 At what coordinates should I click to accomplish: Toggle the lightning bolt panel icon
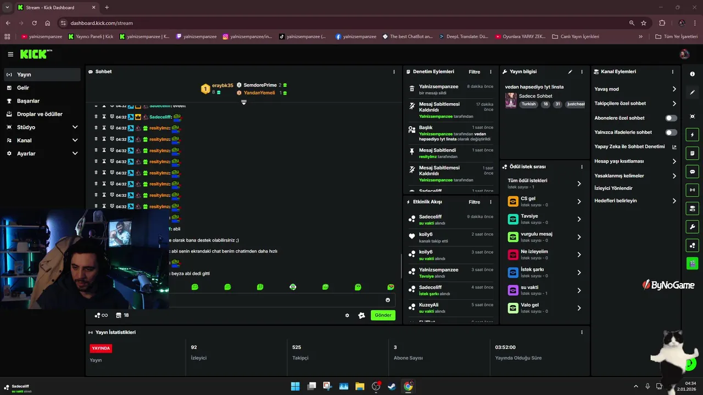point(692,134)
